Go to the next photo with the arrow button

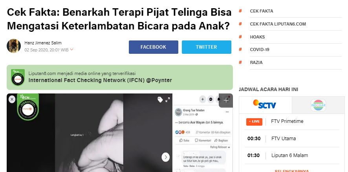click(166, 157)
